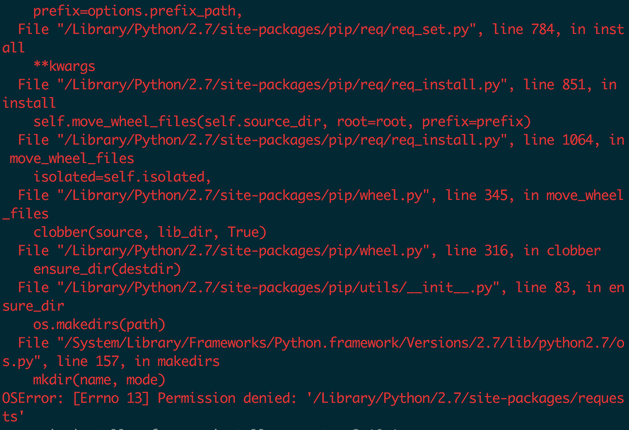The height and width of the screenshot is (430, 629).
Task: Click the clobber(source, lib_dir, True) line
Action: point(150,232)
